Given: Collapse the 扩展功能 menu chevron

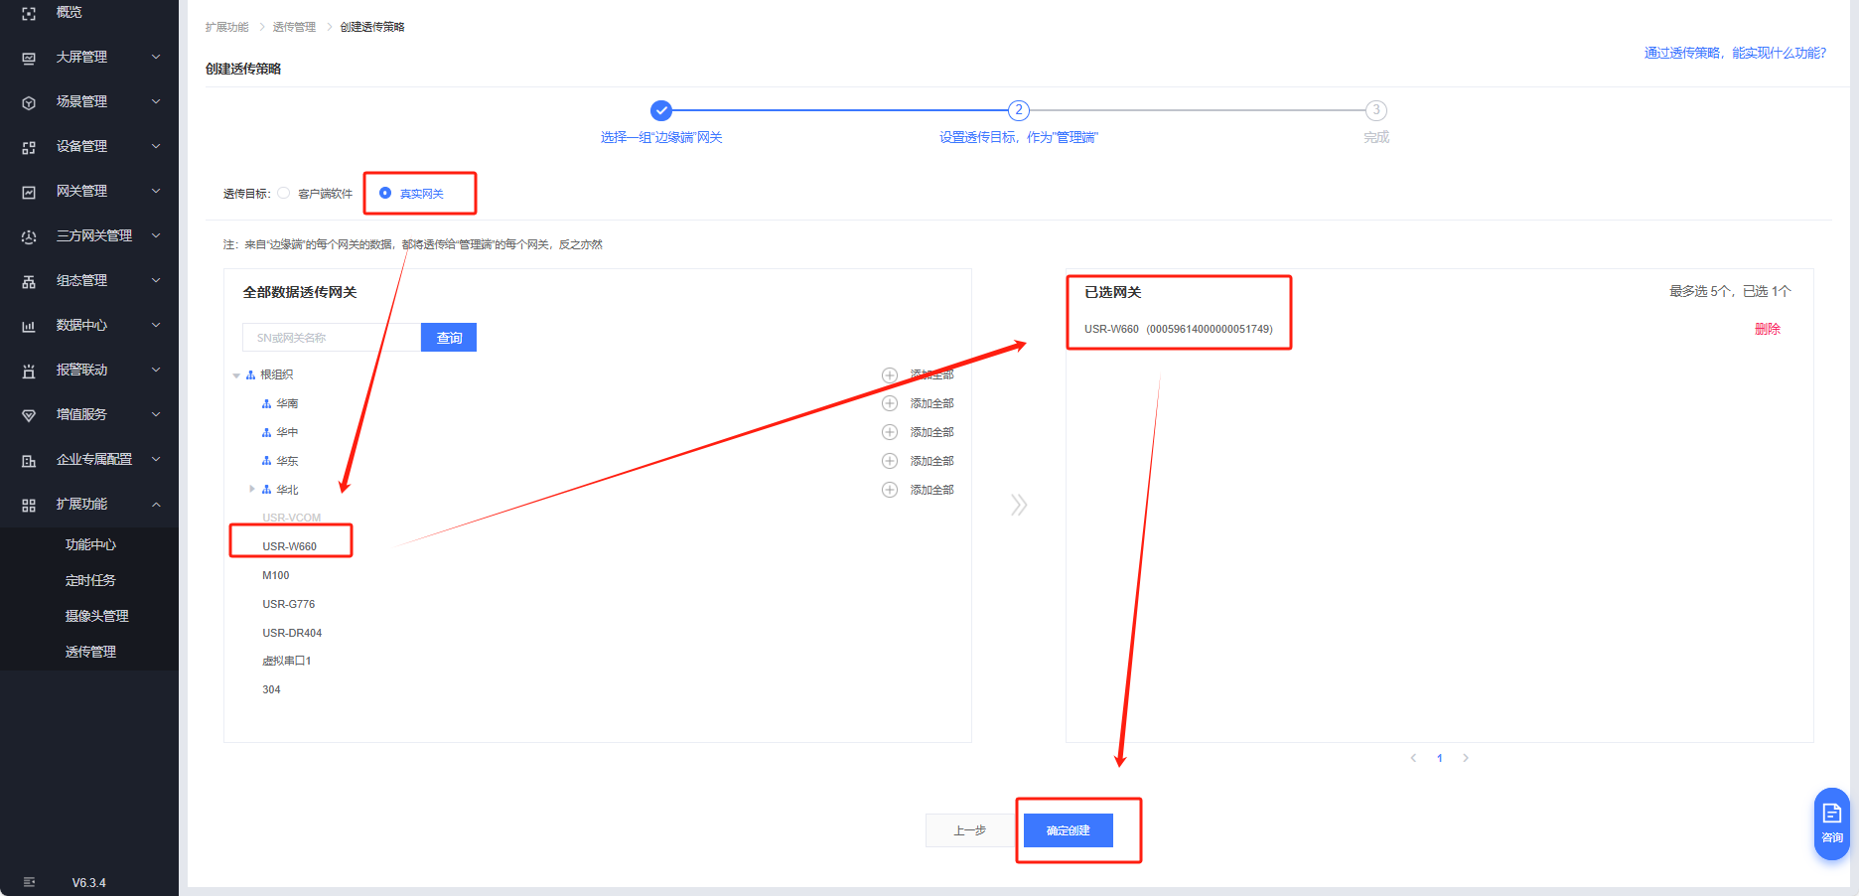Looking at the screenshot, I should 156,505.
